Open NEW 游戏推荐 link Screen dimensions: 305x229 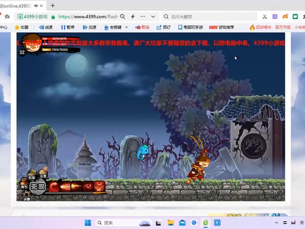click(221, 27)
